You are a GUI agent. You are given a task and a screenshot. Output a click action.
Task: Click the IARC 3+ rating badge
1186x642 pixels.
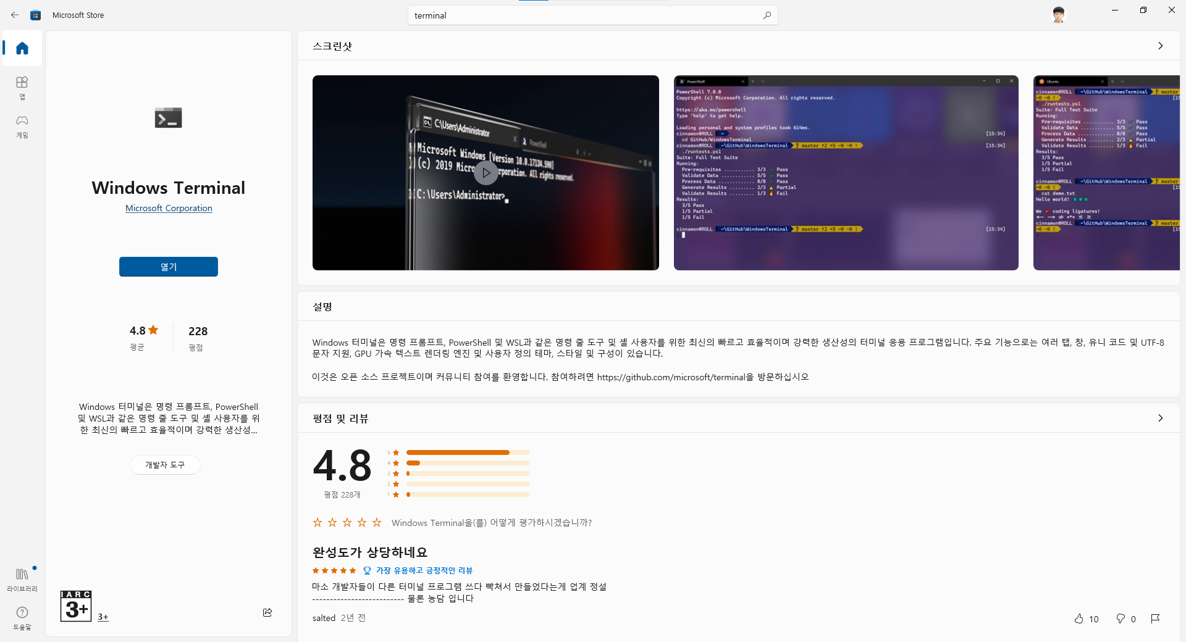tap(76, 606)
